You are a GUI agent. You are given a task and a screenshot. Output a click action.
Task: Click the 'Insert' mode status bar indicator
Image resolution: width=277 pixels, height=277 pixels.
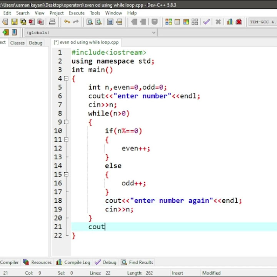tap(177, 273)
